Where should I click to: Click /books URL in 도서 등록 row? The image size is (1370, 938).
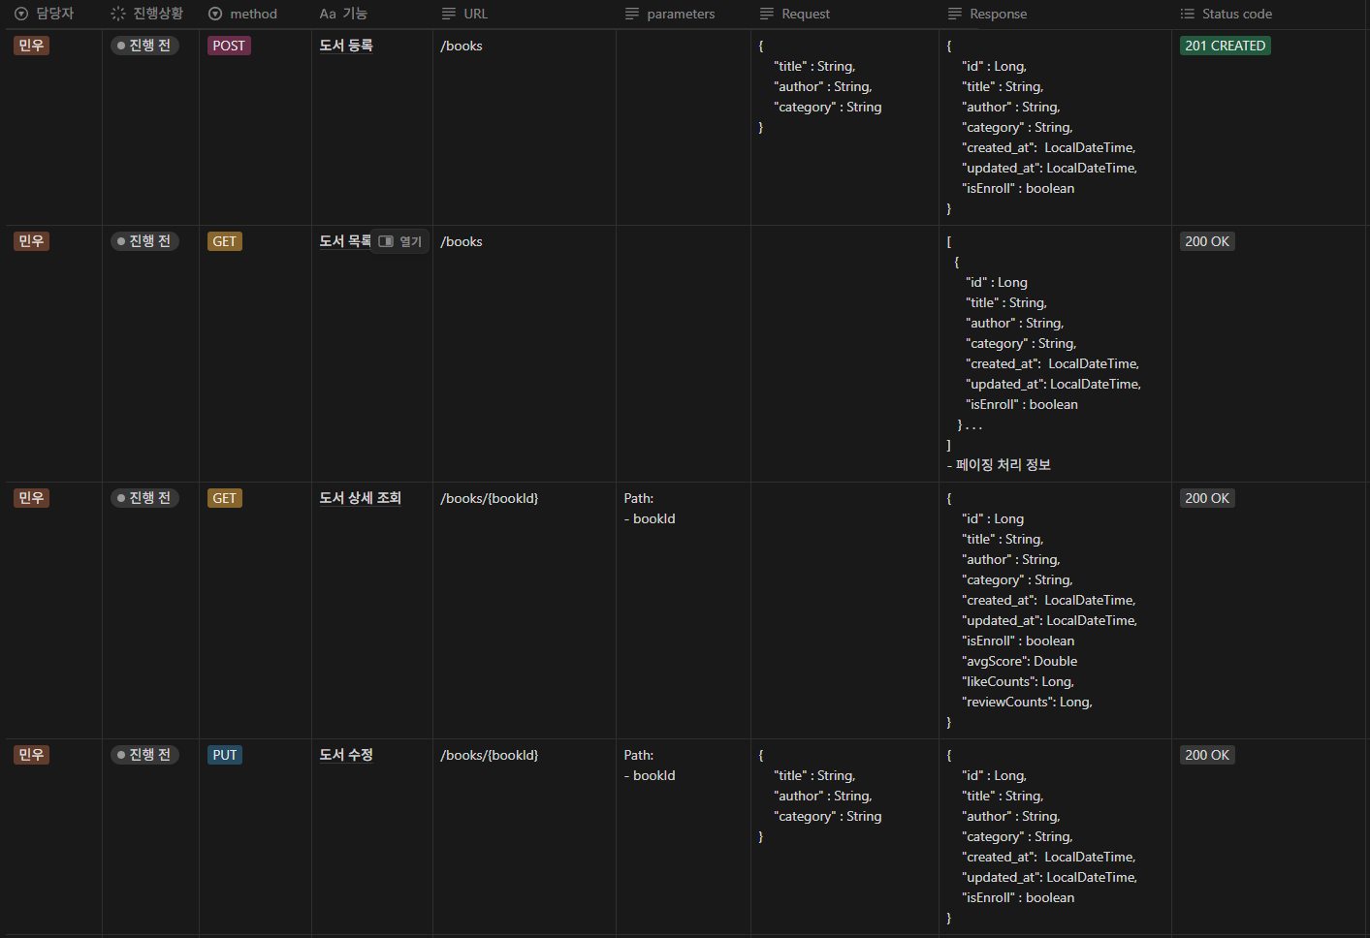[462, 46]
